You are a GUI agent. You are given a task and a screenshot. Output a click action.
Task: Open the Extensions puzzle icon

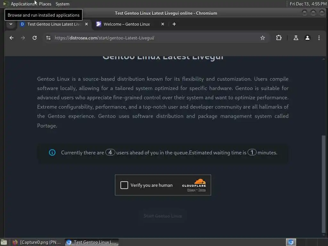[x=279, y=38]
